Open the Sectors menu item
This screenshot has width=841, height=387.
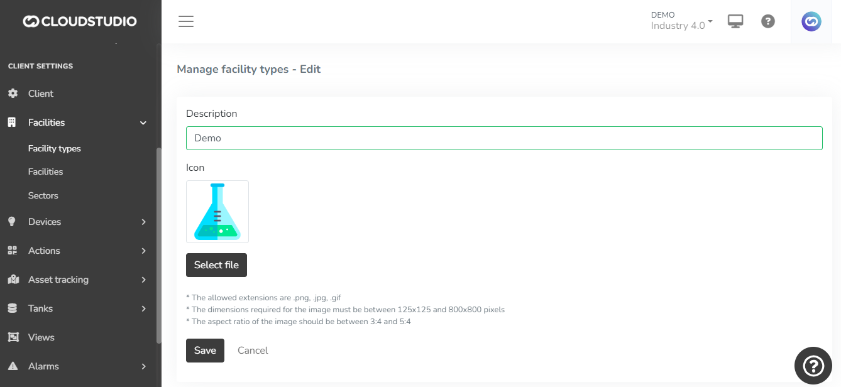point(43,195)
